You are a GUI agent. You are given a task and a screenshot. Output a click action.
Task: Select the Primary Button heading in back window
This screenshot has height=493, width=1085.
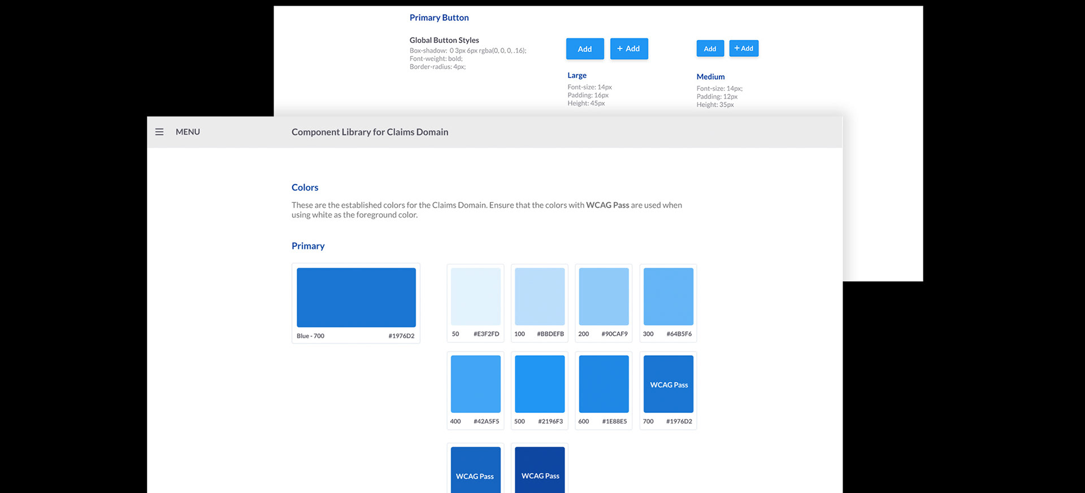click(x=439, y=18)
